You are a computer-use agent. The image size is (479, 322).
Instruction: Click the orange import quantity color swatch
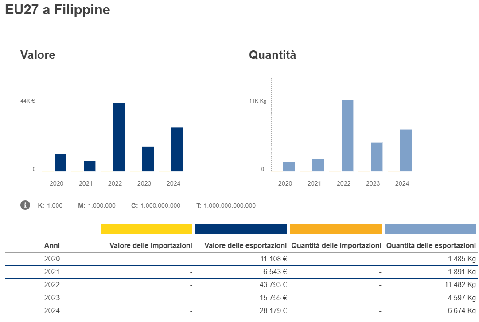coord(335,229)
